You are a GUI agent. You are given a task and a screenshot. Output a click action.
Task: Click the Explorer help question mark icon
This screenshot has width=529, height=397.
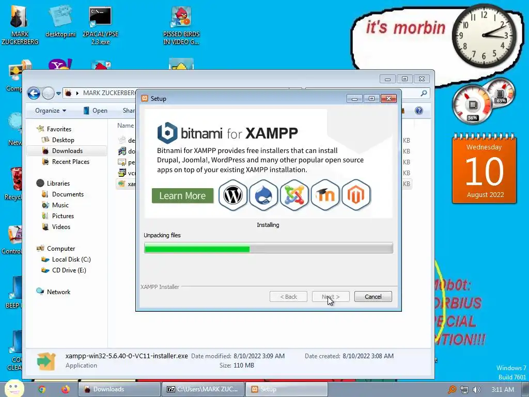[x=418, y=111]
